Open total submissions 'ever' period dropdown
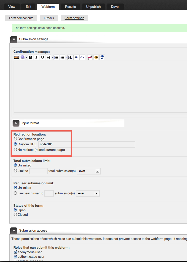The height and width of the screenshot is (262, 187). click(x=89, y=171)
